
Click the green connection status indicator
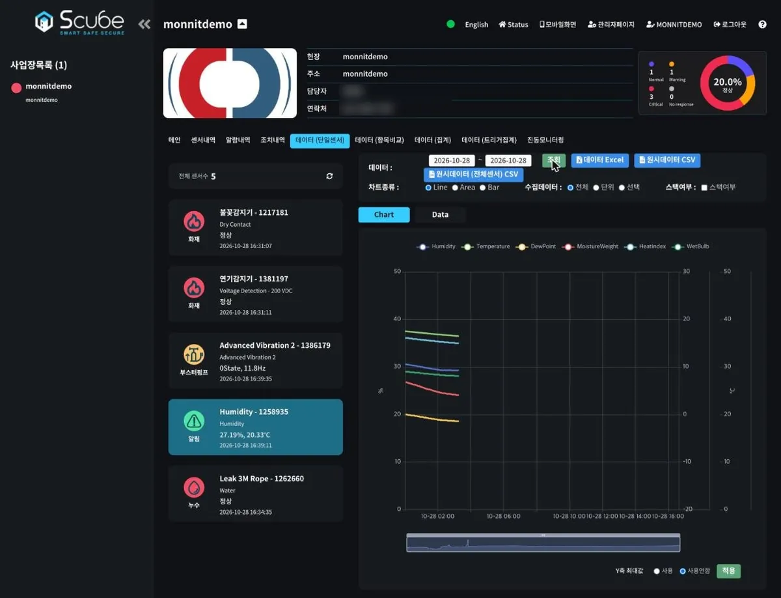[450, 24]
